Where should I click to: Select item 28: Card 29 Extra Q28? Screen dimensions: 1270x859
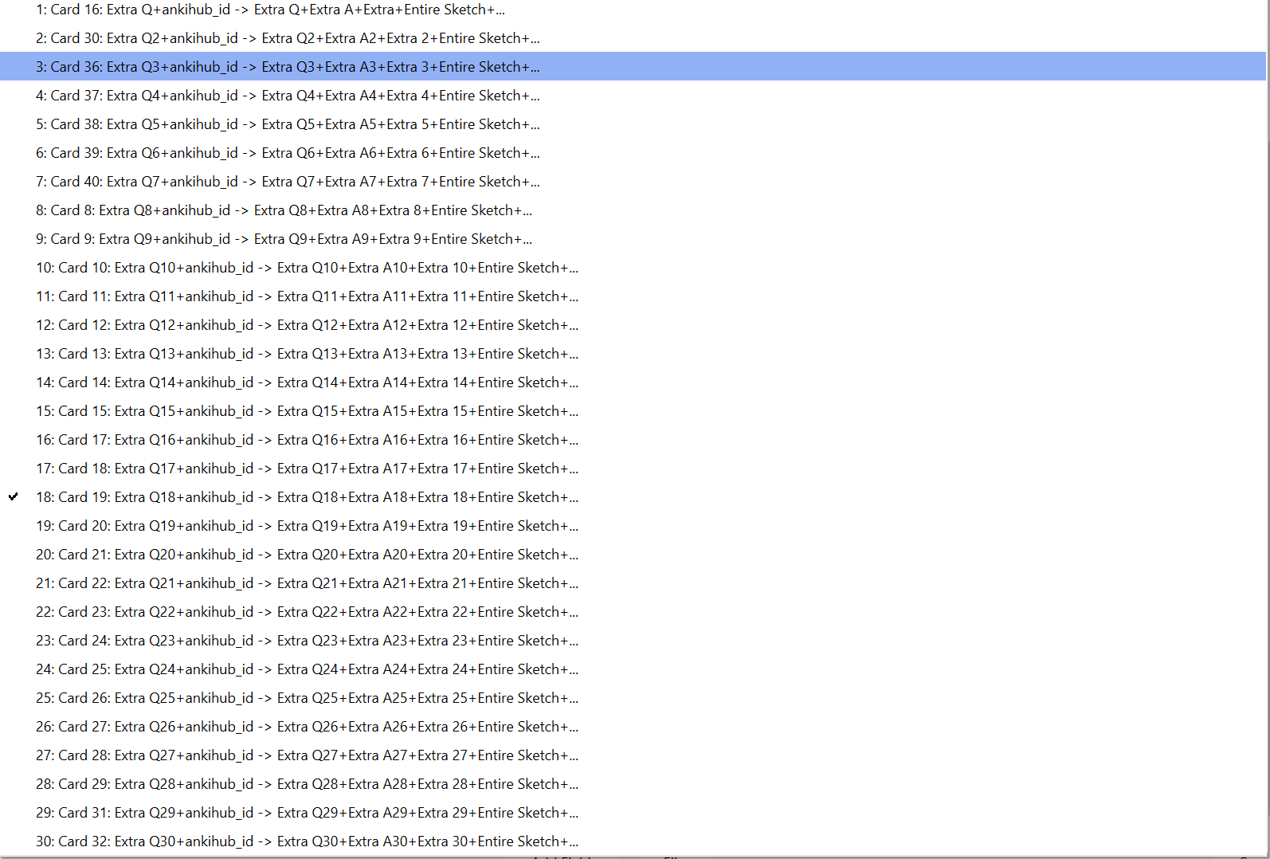307,784
